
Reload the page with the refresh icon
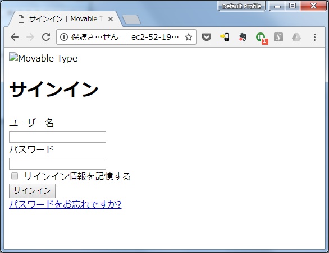click(x=46, y=37)
